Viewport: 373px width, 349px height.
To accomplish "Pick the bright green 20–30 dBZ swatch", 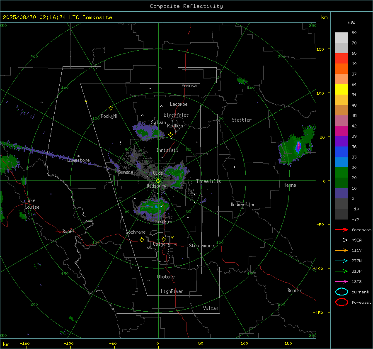I will [342, 173].
